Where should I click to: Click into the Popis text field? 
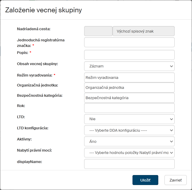pos(129,55)
